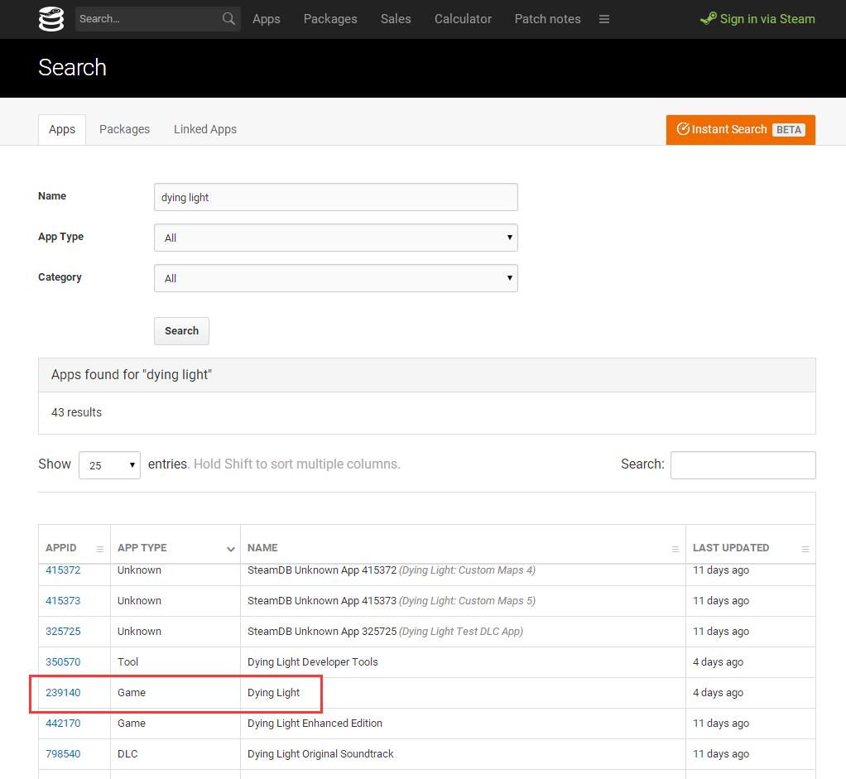Click the sort icon in LAST UPDATED header

[x=805, y=549]
